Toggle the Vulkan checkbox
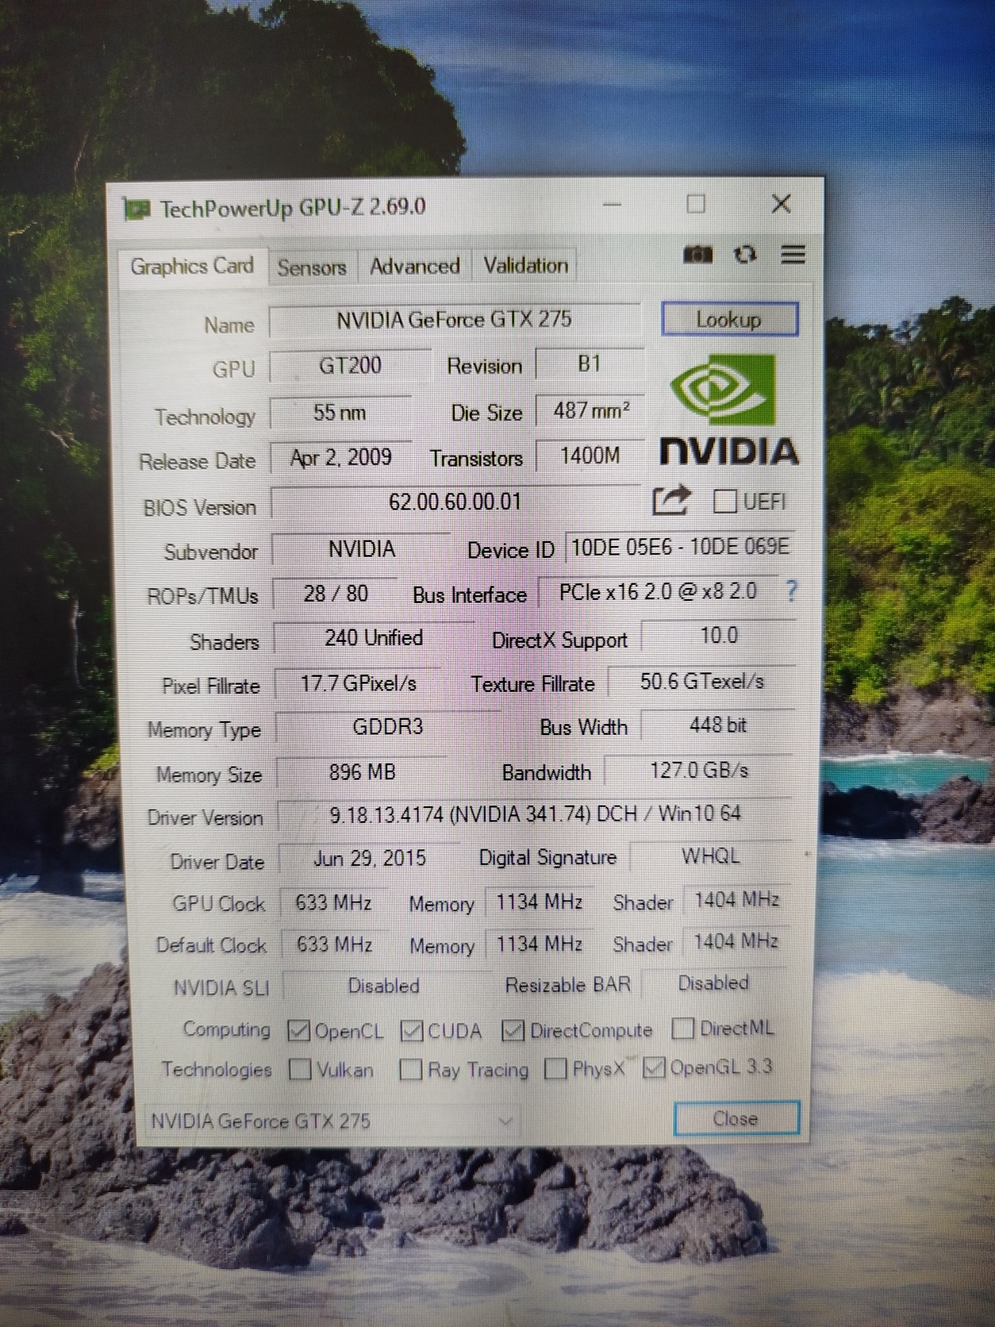995x1327 pixels. tap(300, 1069)
